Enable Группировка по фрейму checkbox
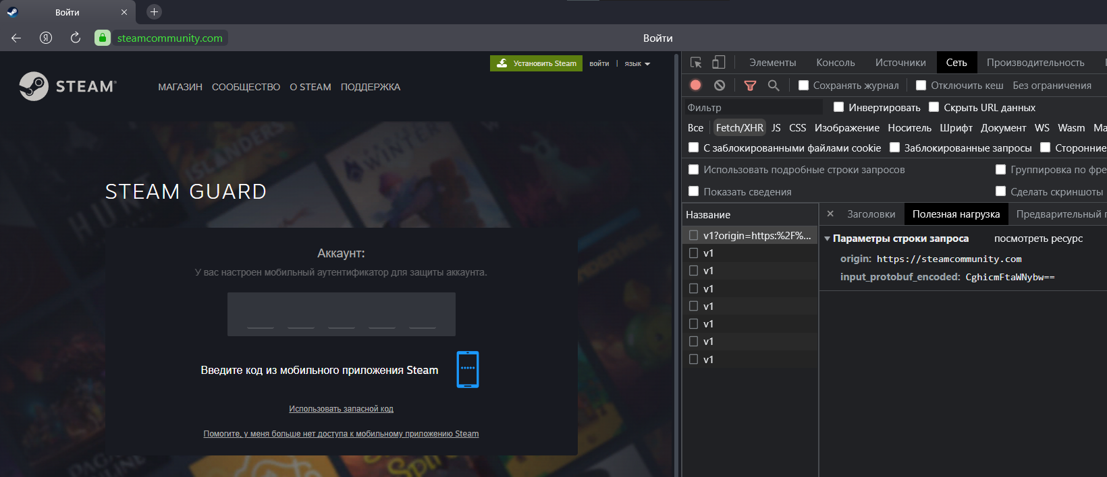The height and width of the screenshot is (477, 1107). tap(1000, 170)
